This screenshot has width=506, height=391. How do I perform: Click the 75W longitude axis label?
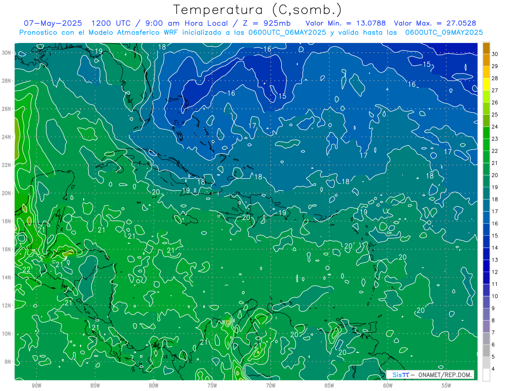click(212, 386)
